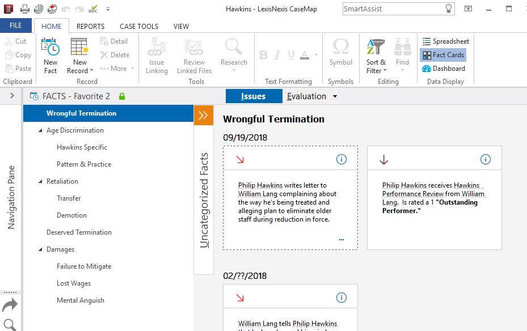The width and height of the screenshot is (527, 331).
Task: Toggle Bold text formatting
Action: [x=264, y=55]
